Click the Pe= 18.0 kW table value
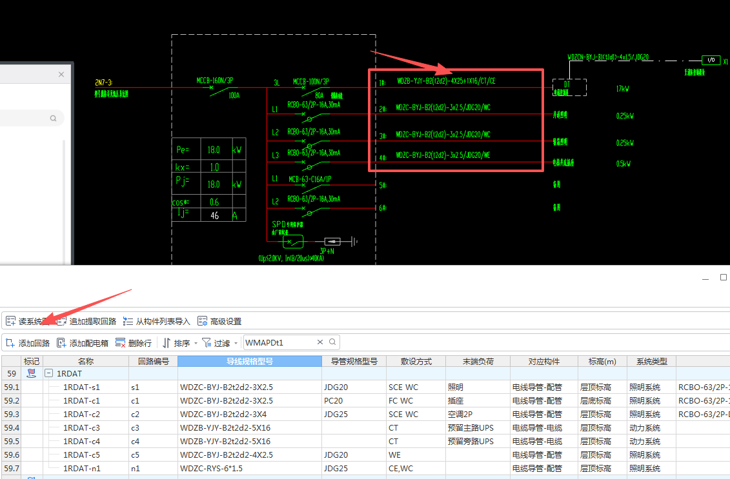Viewport: 730px width, 479px height. click(214, 150)
